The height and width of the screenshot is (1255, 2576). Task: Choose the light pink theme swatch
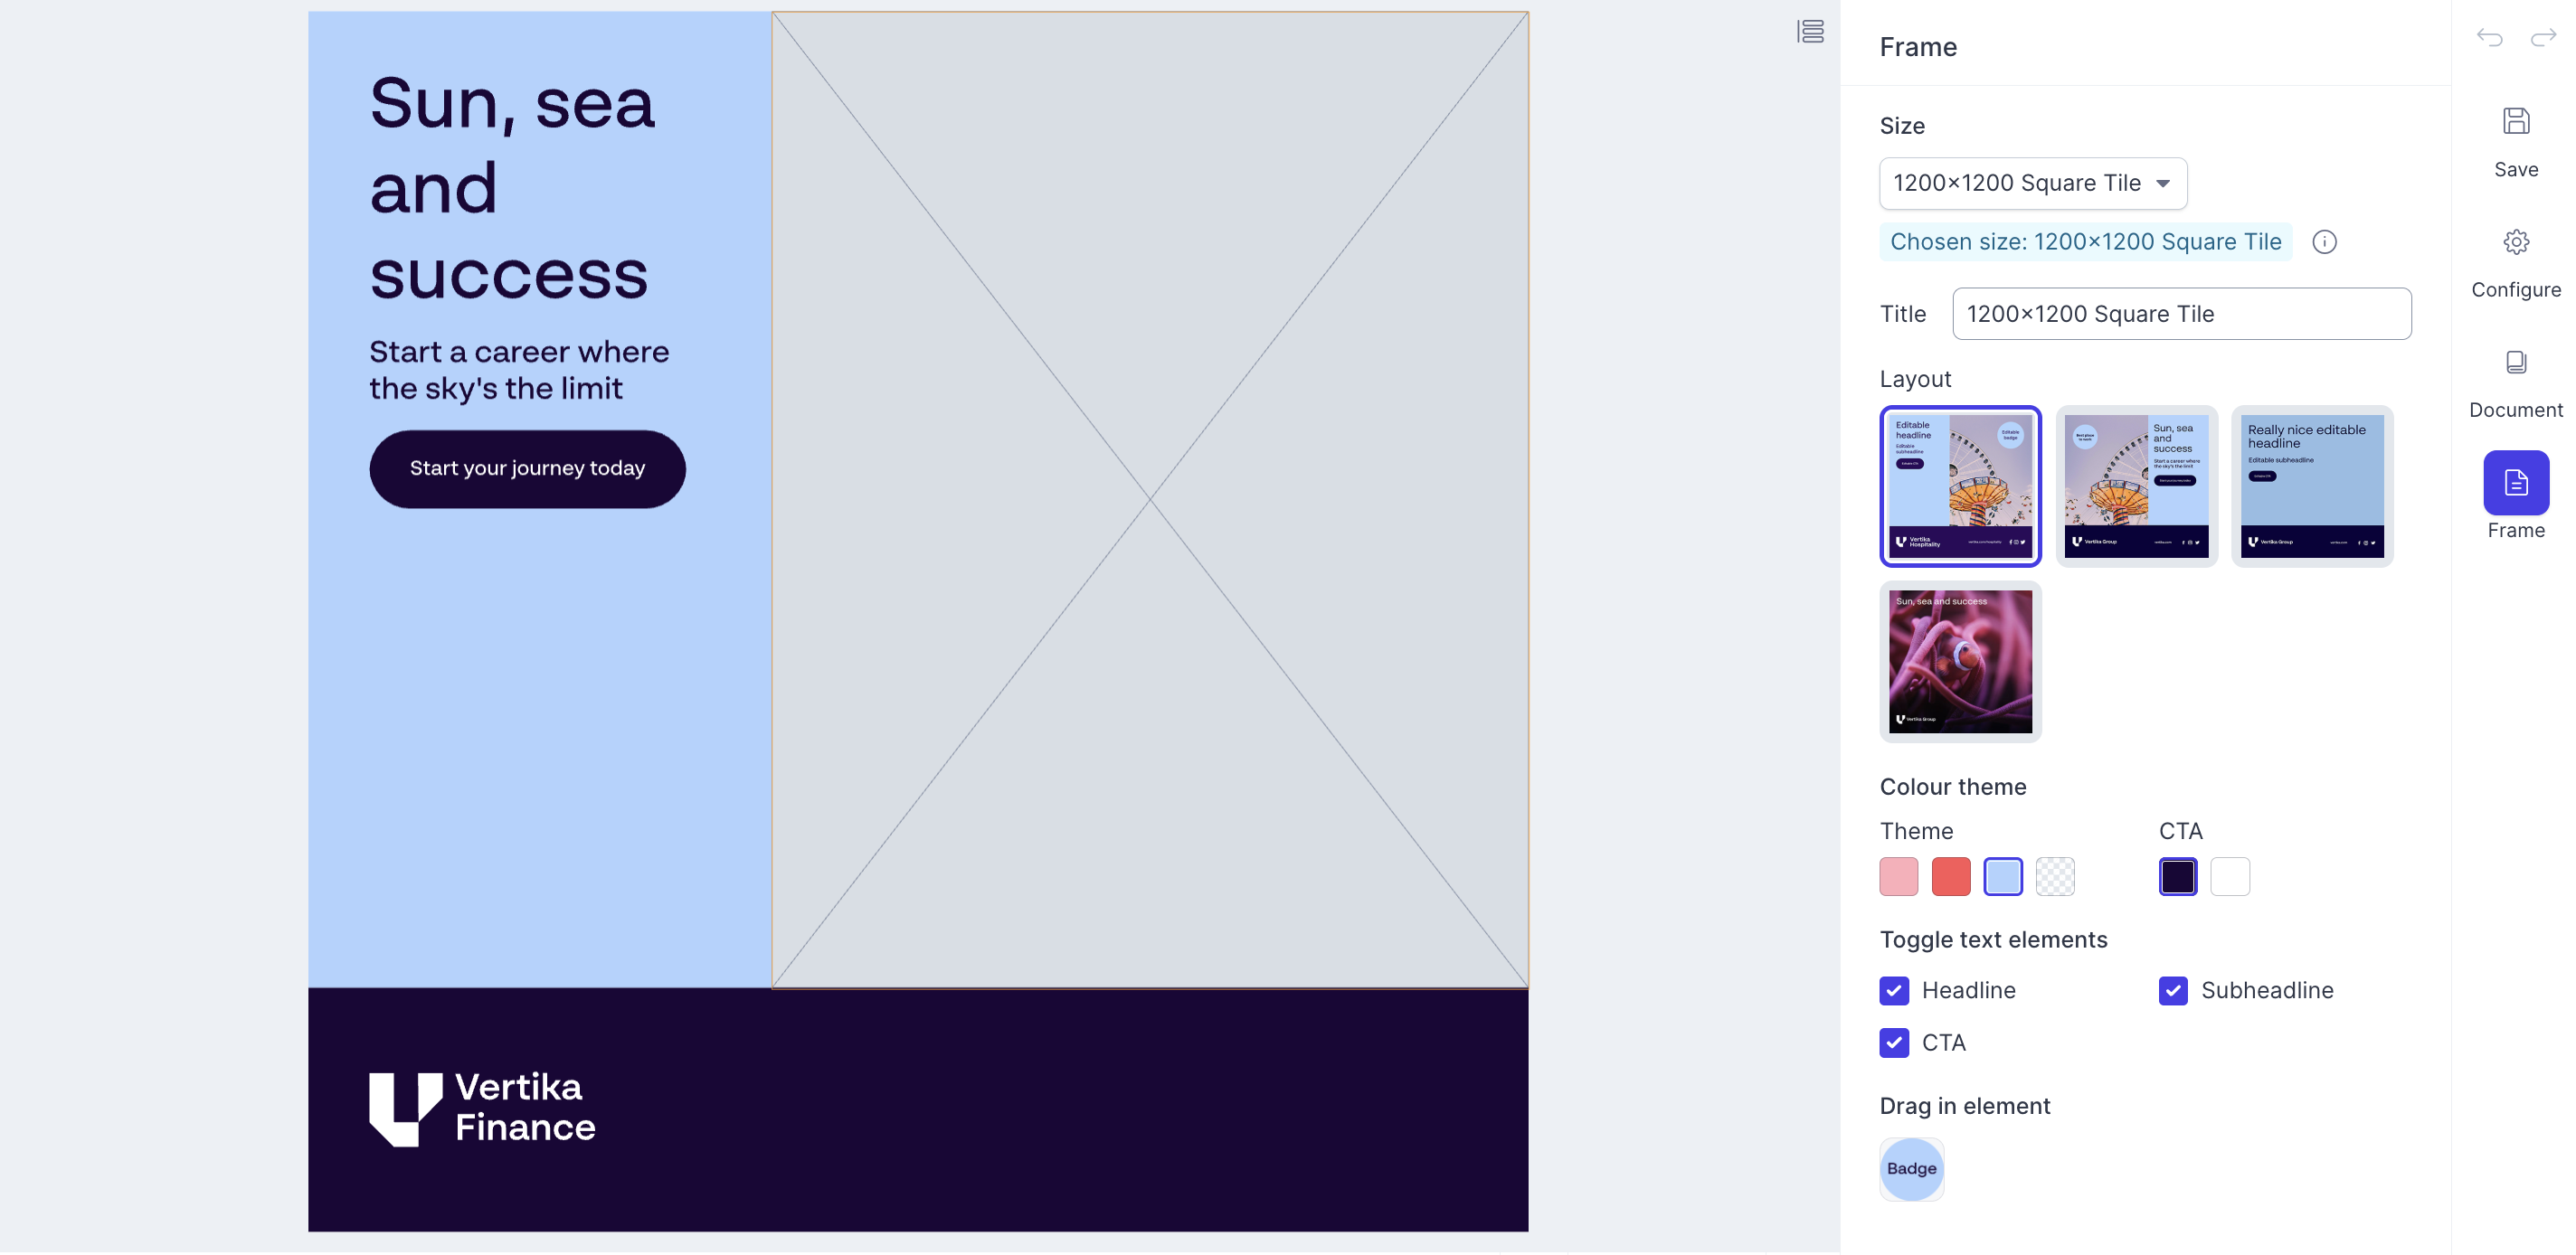(x=1899, y=877)
